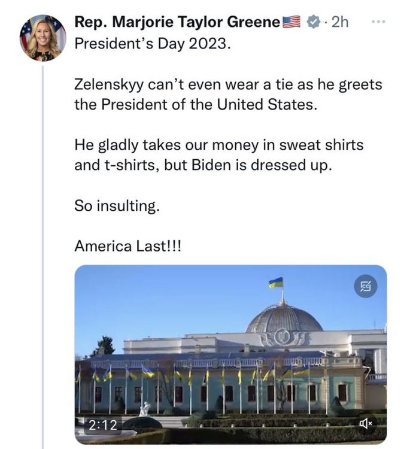Open Rep. Marjorie Taylor Greene's profile name
Screen dimensions: 407x449
pyautogui.click(x=177, y=23)
